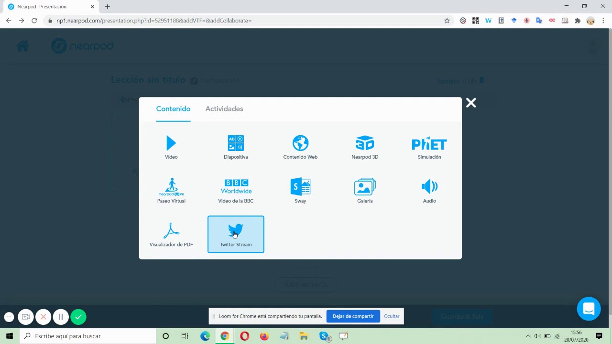Cancel the Loom recording
Image resolution: width=612 pixels, height=344 pixels.
pos(43,317)
